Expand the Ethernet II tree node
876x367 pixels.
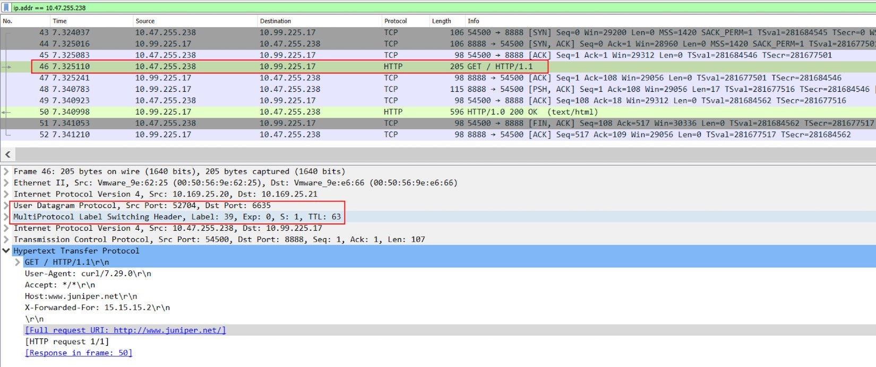tap(6, 182)
